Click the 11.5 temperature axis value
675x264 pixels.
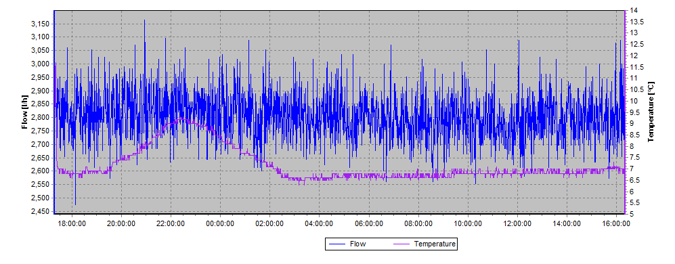(636, 67)
